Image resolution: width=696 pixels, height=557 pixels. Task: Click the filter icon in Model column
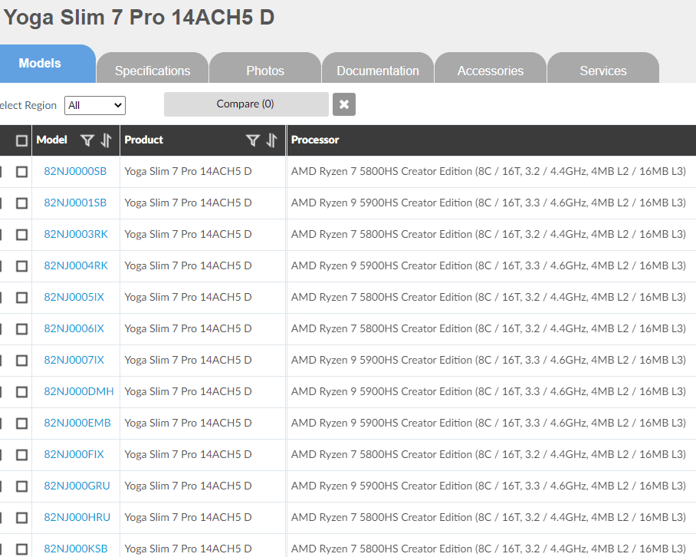tap(87, 140)
